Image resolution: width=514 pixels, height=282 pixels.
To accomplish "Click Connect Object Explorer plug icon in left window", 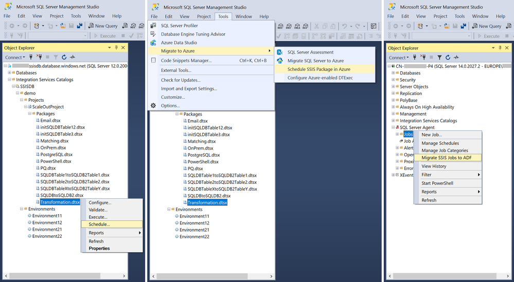I will click(x=31, y=57).
